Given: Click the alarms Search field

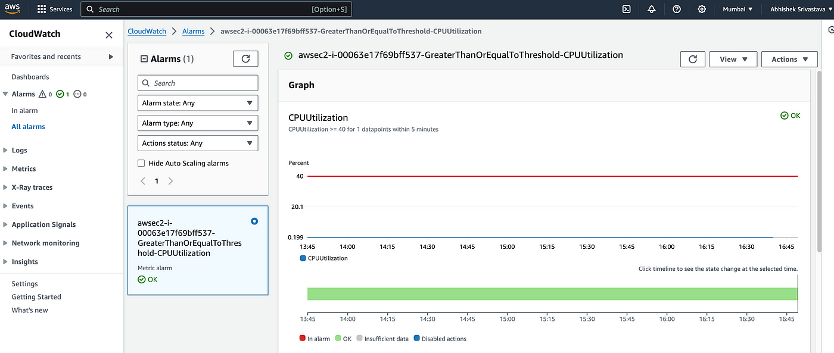Looking at the screenshot, I should (x=198, y=83).
